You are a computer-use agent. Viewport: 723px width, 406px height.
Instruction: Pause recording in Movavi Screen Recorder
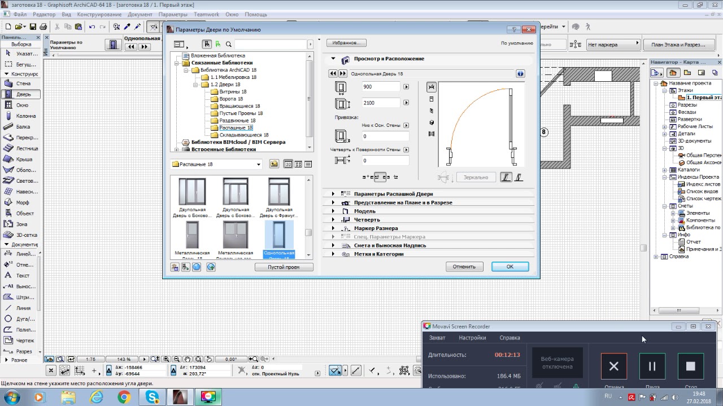652,367
